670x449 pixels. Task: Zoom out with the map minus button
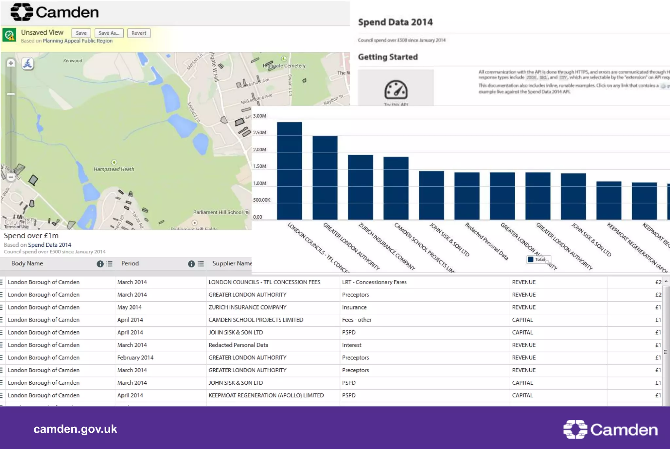click(x=11, y=177)
